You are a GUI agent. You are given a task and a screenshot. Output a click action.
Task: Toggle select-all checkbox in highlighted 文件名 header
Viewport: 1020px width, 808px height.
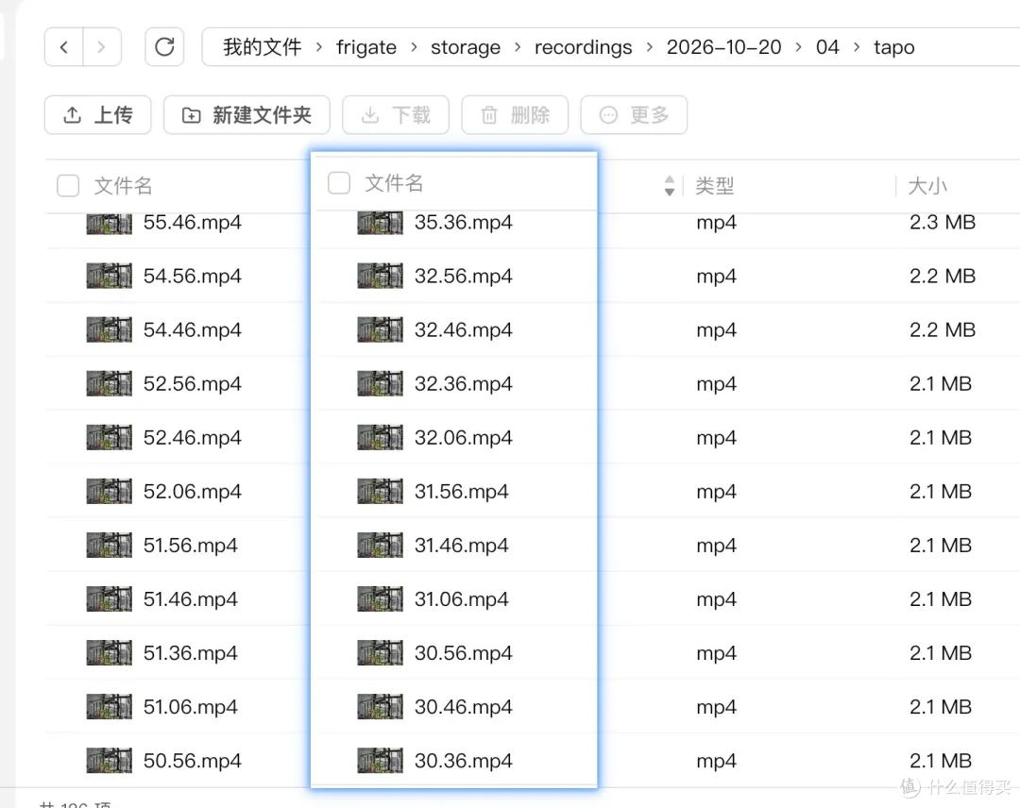[339, 183]
